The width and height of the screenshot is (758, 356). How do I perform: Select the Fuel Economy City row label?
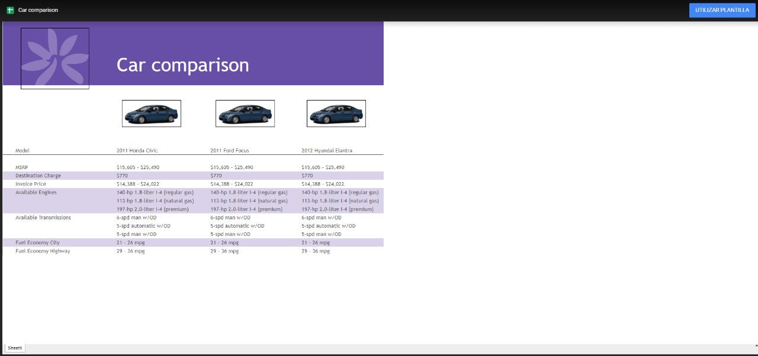[x=37, y=242]
